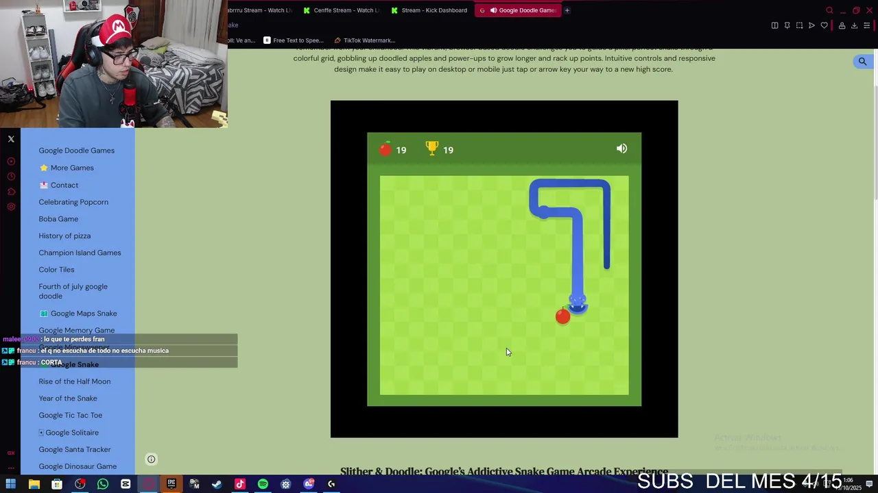
Task: Open history clock icon in browser sidebar
Action: [11, 177]
